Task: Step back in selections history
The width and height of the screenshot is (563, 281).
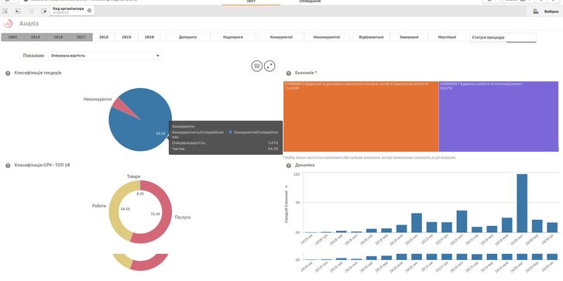Action: pyautogui.click(x=18, y=12)
